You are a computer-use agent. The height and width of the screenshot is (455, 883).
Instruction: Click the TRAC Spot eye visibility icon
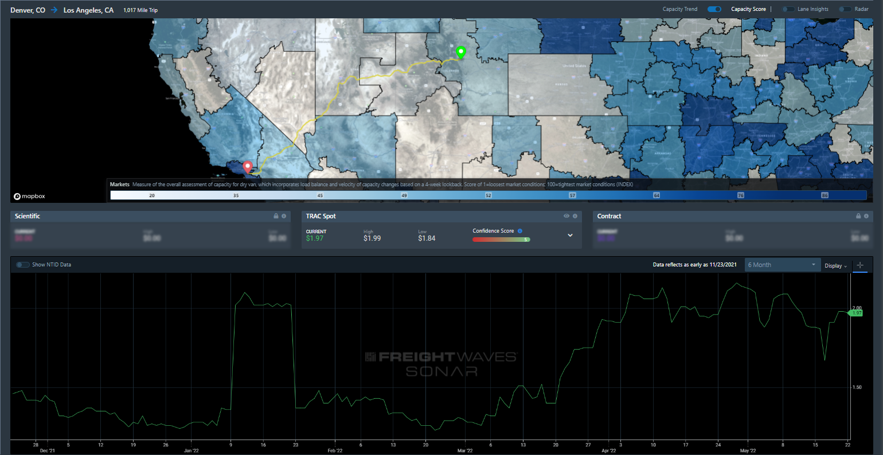[x=566, y=216]
